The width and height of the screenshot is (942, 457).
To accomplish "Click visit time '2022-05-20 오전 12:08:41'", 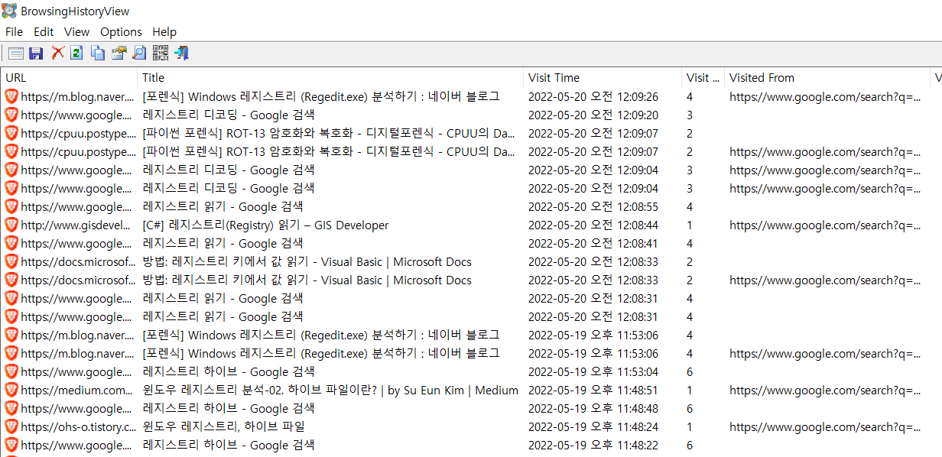I will 593,243.
